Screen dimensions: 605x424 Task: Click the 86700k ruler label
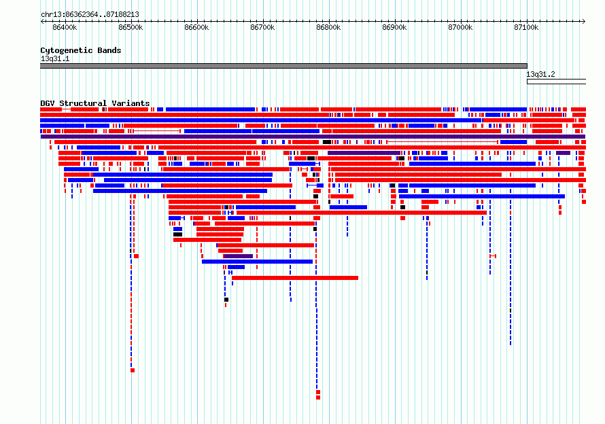[x=263, y=27]
